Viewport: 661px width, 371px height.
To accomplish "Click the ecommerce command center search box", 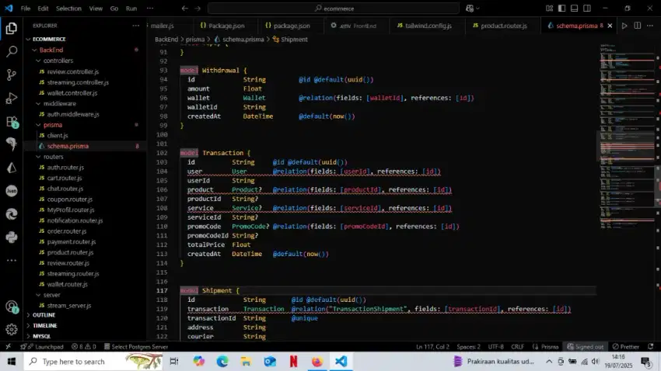I will click(334, 8).
